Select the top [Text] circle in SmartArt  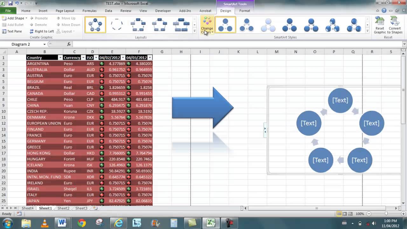pyautogui.click(x=340, y=100)
